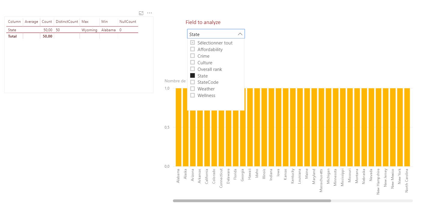Click the Massachusetts axis label
This screenshot has width=422, height=216.
(x=321, y=180)
